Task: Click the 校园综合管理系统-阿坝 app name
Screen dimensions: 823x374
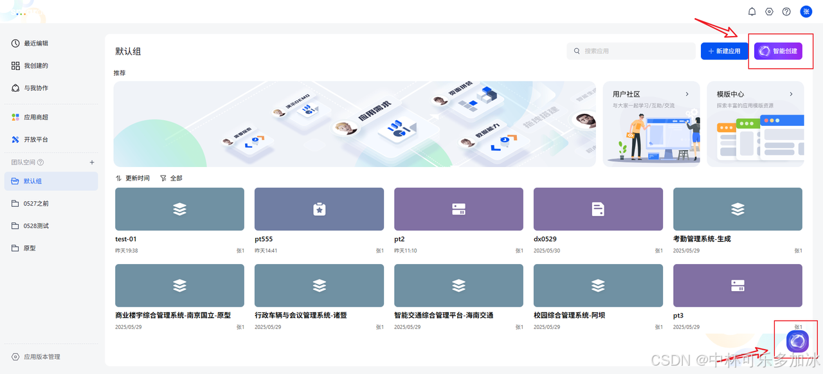Action: (569, 316)
